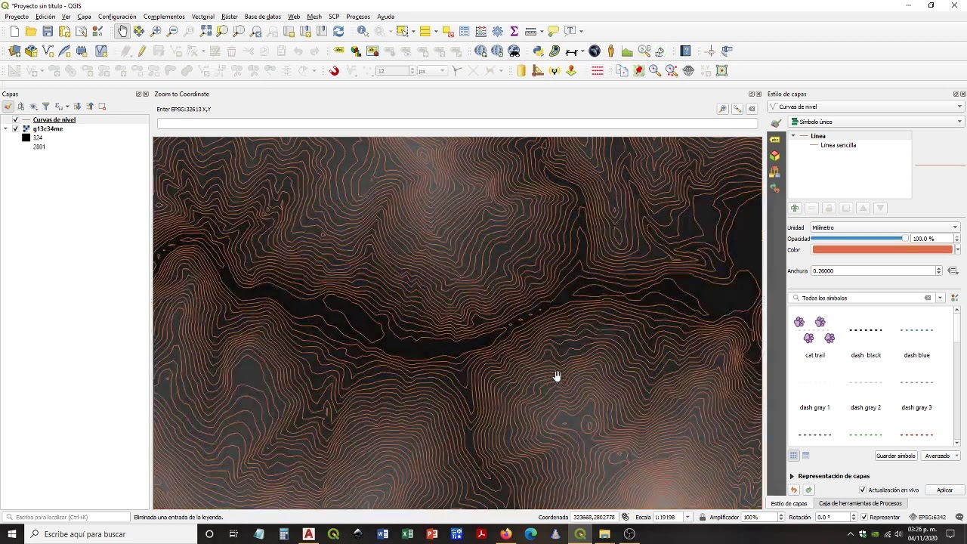
Task: Click the New Shapefile Layer icon
Action: point(48,51)
